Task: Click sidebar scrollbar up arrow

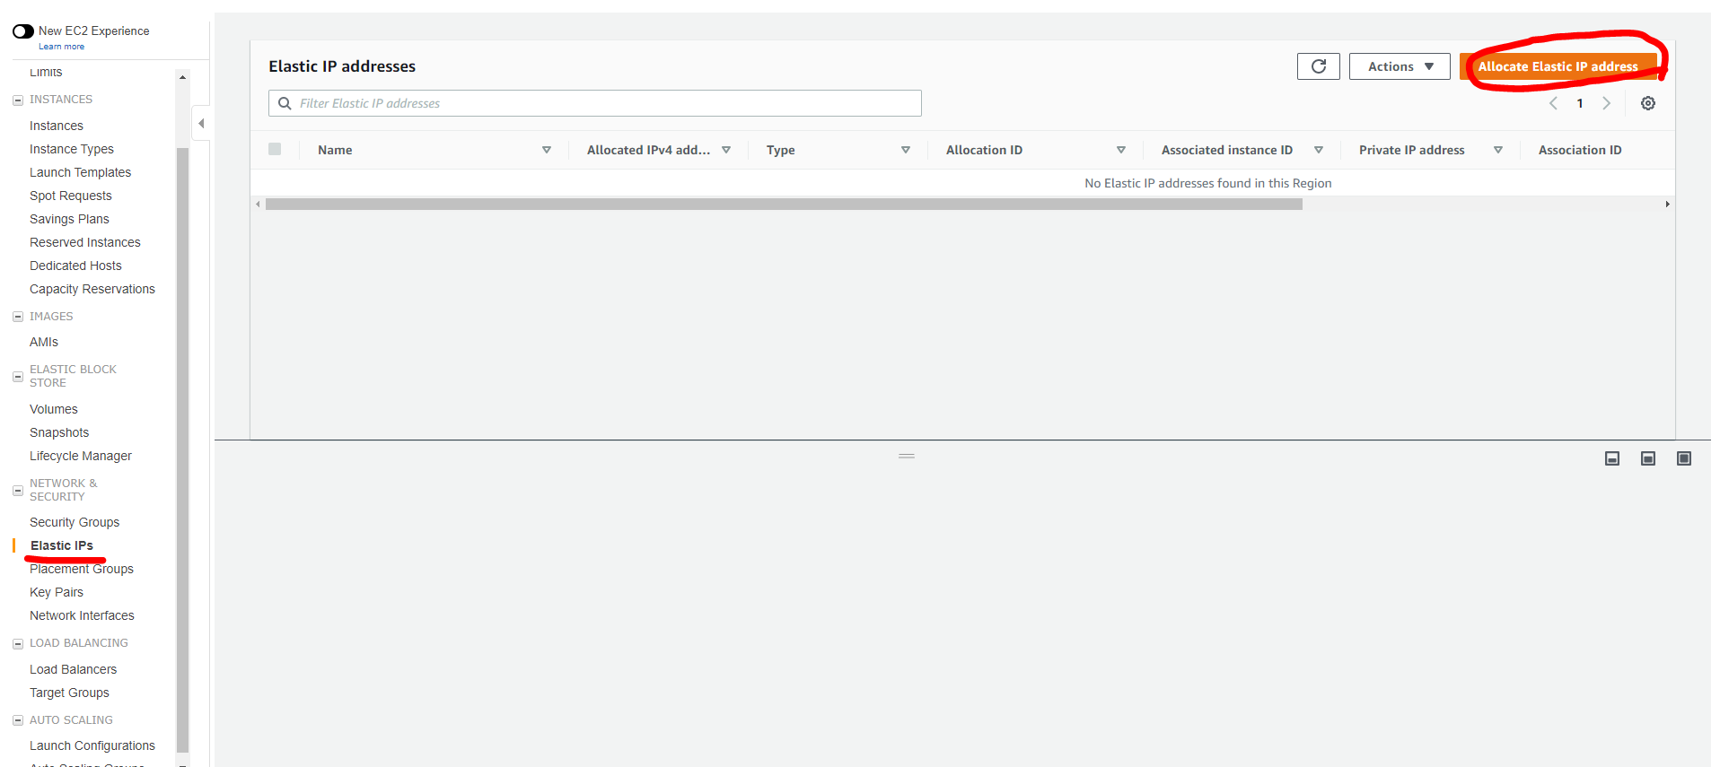Action: pyautogui.click(x=183, y=77)
